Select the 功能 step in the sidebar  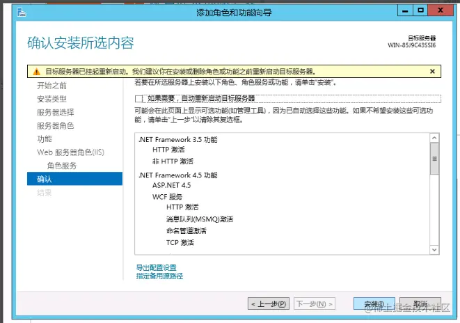click(x=45, y=139)
